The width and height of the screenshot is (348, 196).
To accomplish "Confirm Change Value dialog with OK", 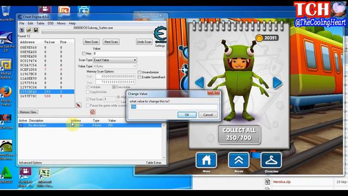I will (x=187, y=115).
